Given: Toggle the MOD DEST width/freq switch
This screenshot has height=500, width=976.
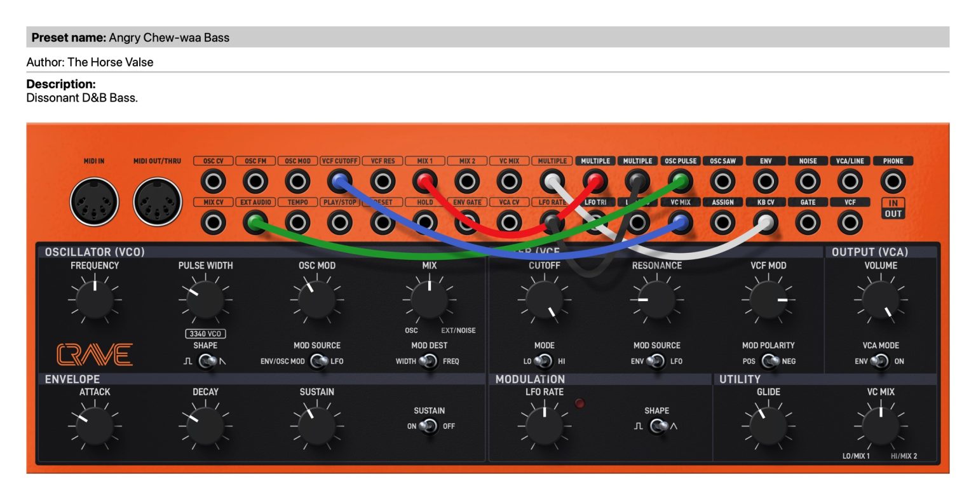Looking at the screenshot, I should coord(429,361).
